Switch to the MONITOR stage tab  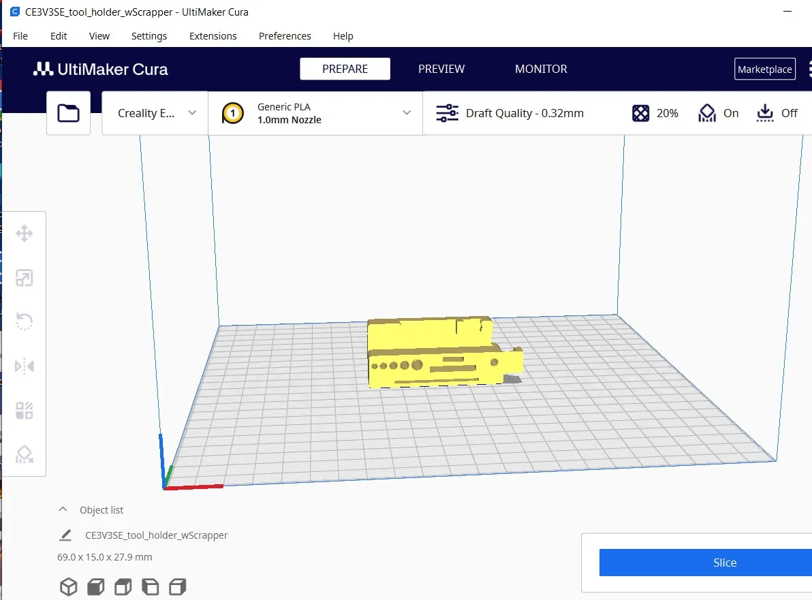tap(541, 69)
